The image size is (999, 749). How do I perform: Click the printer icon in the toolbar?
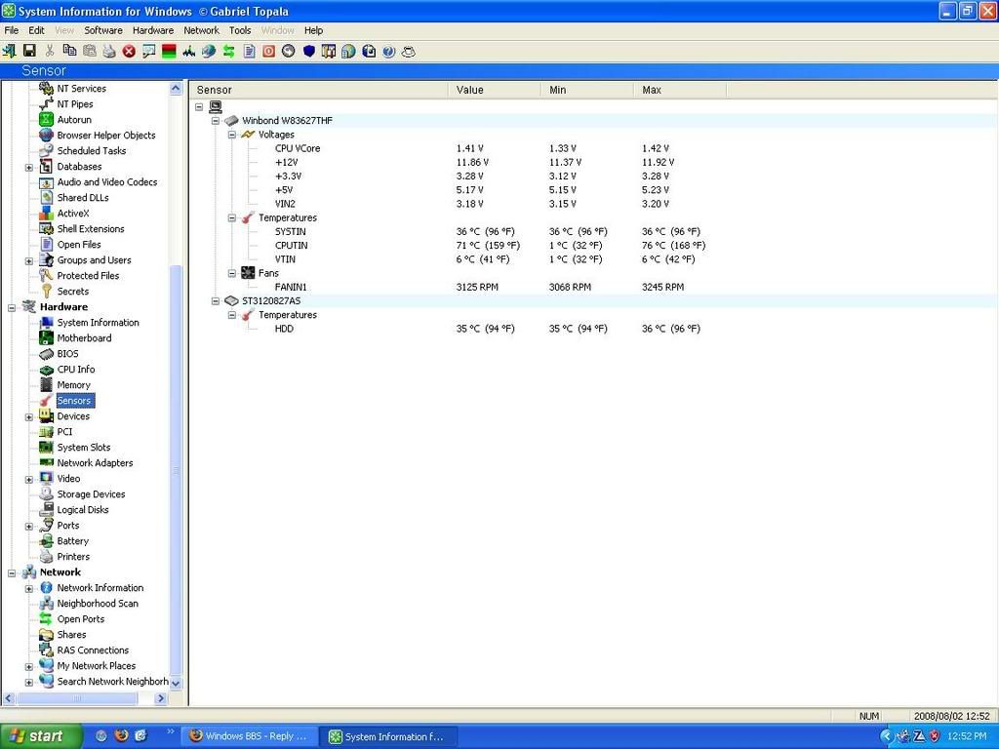109,52
